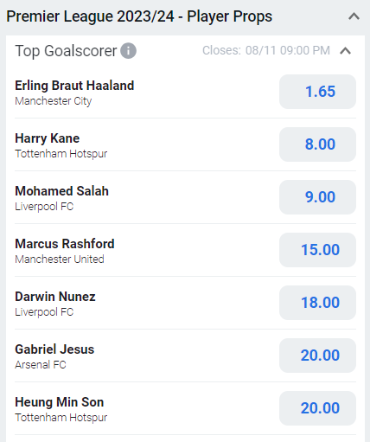Viewport: 370px width, 442px height.
Task: Click the Gabriel Jesus player name
Action: pyautogui.click(x=54, y=349)
